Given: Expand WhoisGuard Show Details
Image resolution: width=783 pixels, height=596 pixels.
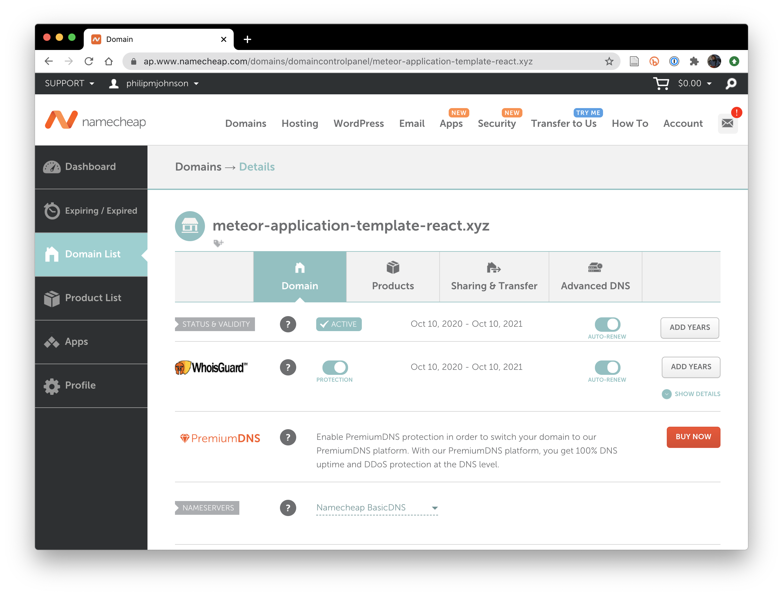Looking at the screenshot, I should pyautogui.click(x=691, y=394).
